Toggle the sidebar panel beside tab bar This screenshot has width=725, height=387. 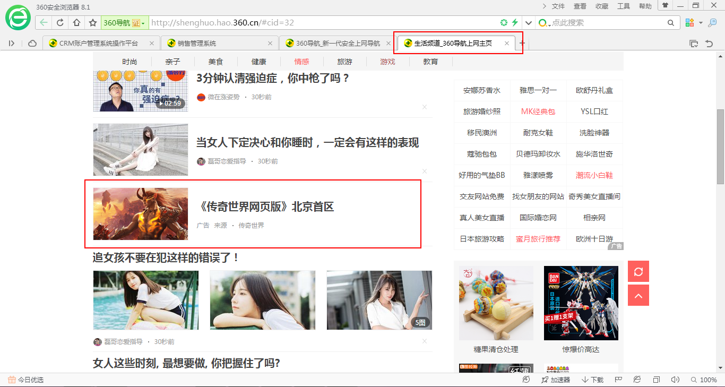[x=12, y=44]
